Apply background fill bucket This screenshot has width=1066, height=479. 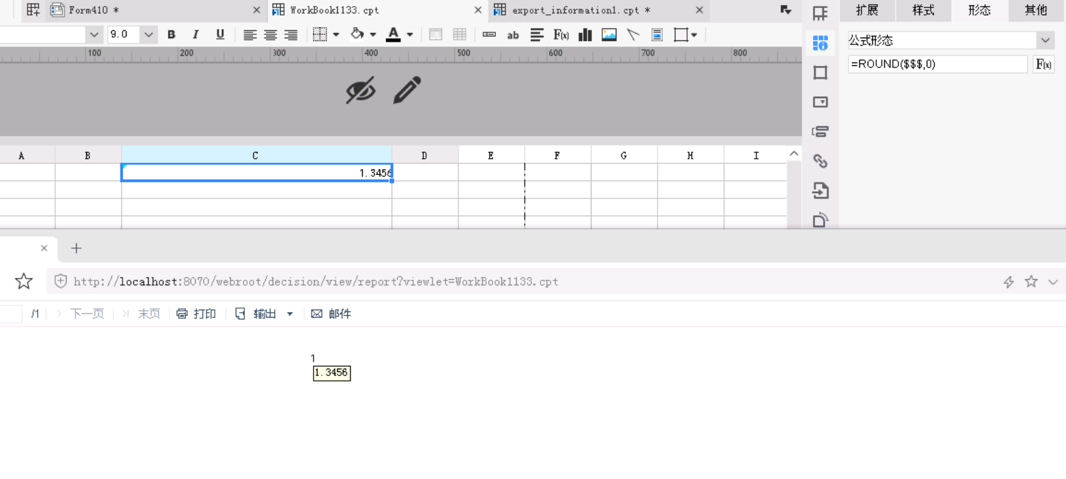click(x=357, y=34)
